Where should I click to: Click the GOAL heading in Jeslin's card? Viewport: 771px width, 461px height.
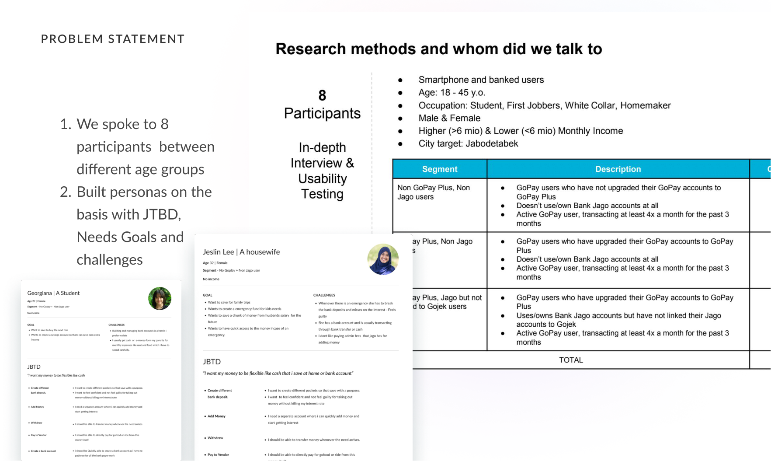point(208,295)
